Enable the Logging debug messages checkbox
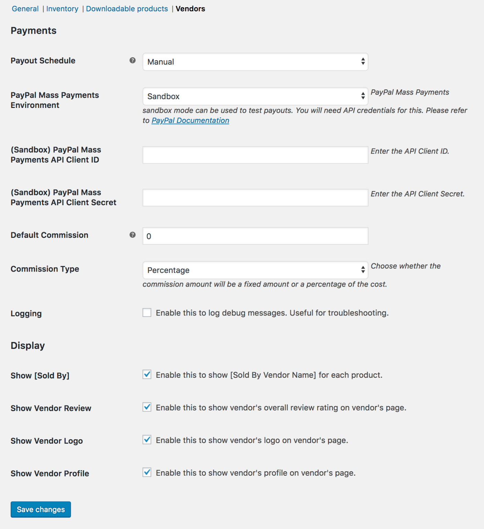 (x=147, y=313)
